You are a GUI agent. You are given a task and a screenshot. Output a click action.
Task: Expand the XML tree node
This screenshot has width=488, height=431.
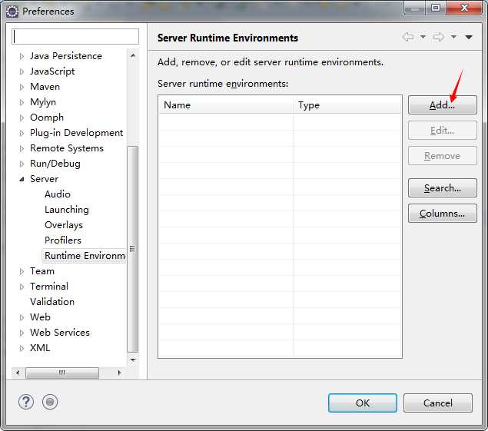click(x=22, y=348)
